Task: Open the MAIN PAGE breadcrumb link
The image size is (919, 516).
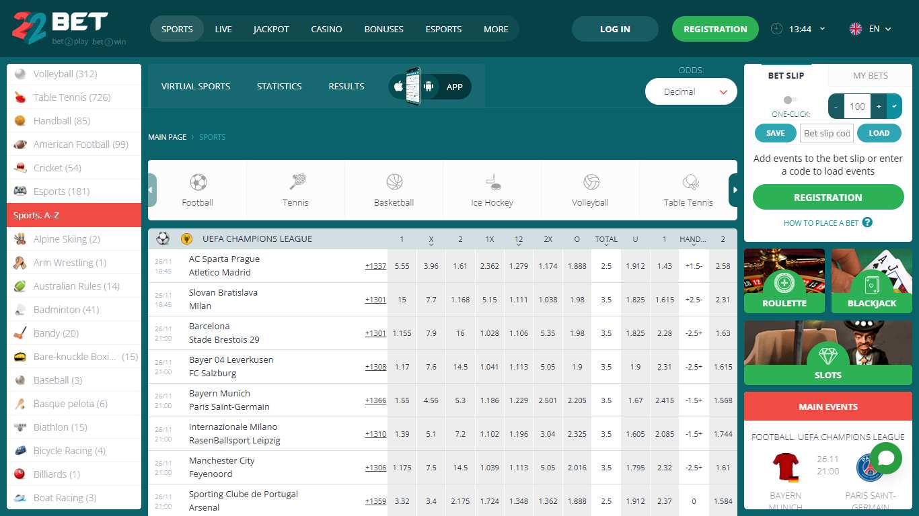Action: 167,137
